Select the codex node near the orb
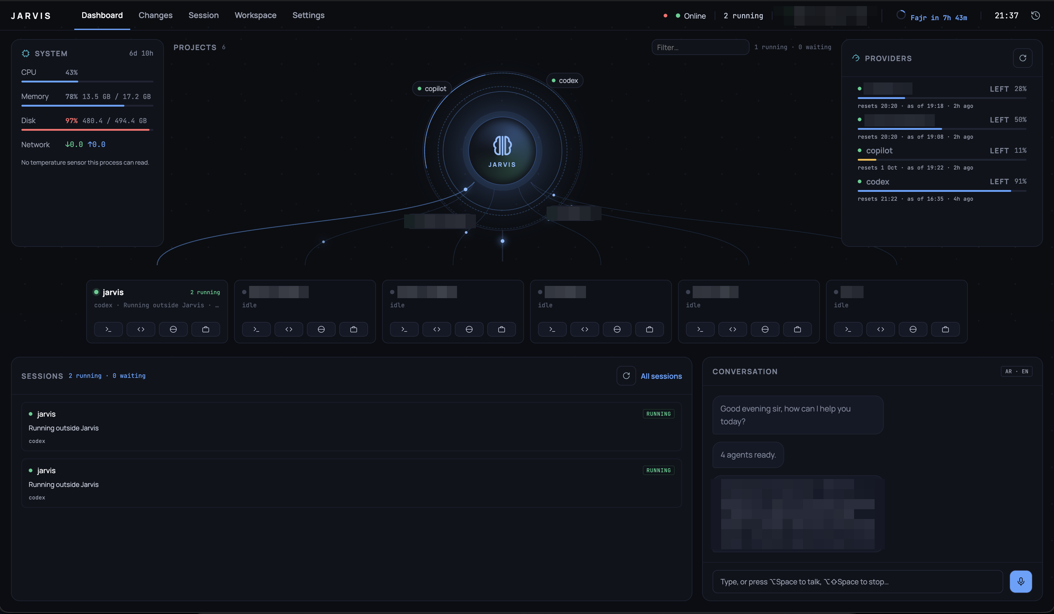The image size is (1054, 614). tap(565, 81)
